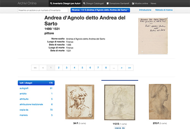Open the Metodo di ricerca link
Viewport: 190px width, 129px height.
pos(164,10)
